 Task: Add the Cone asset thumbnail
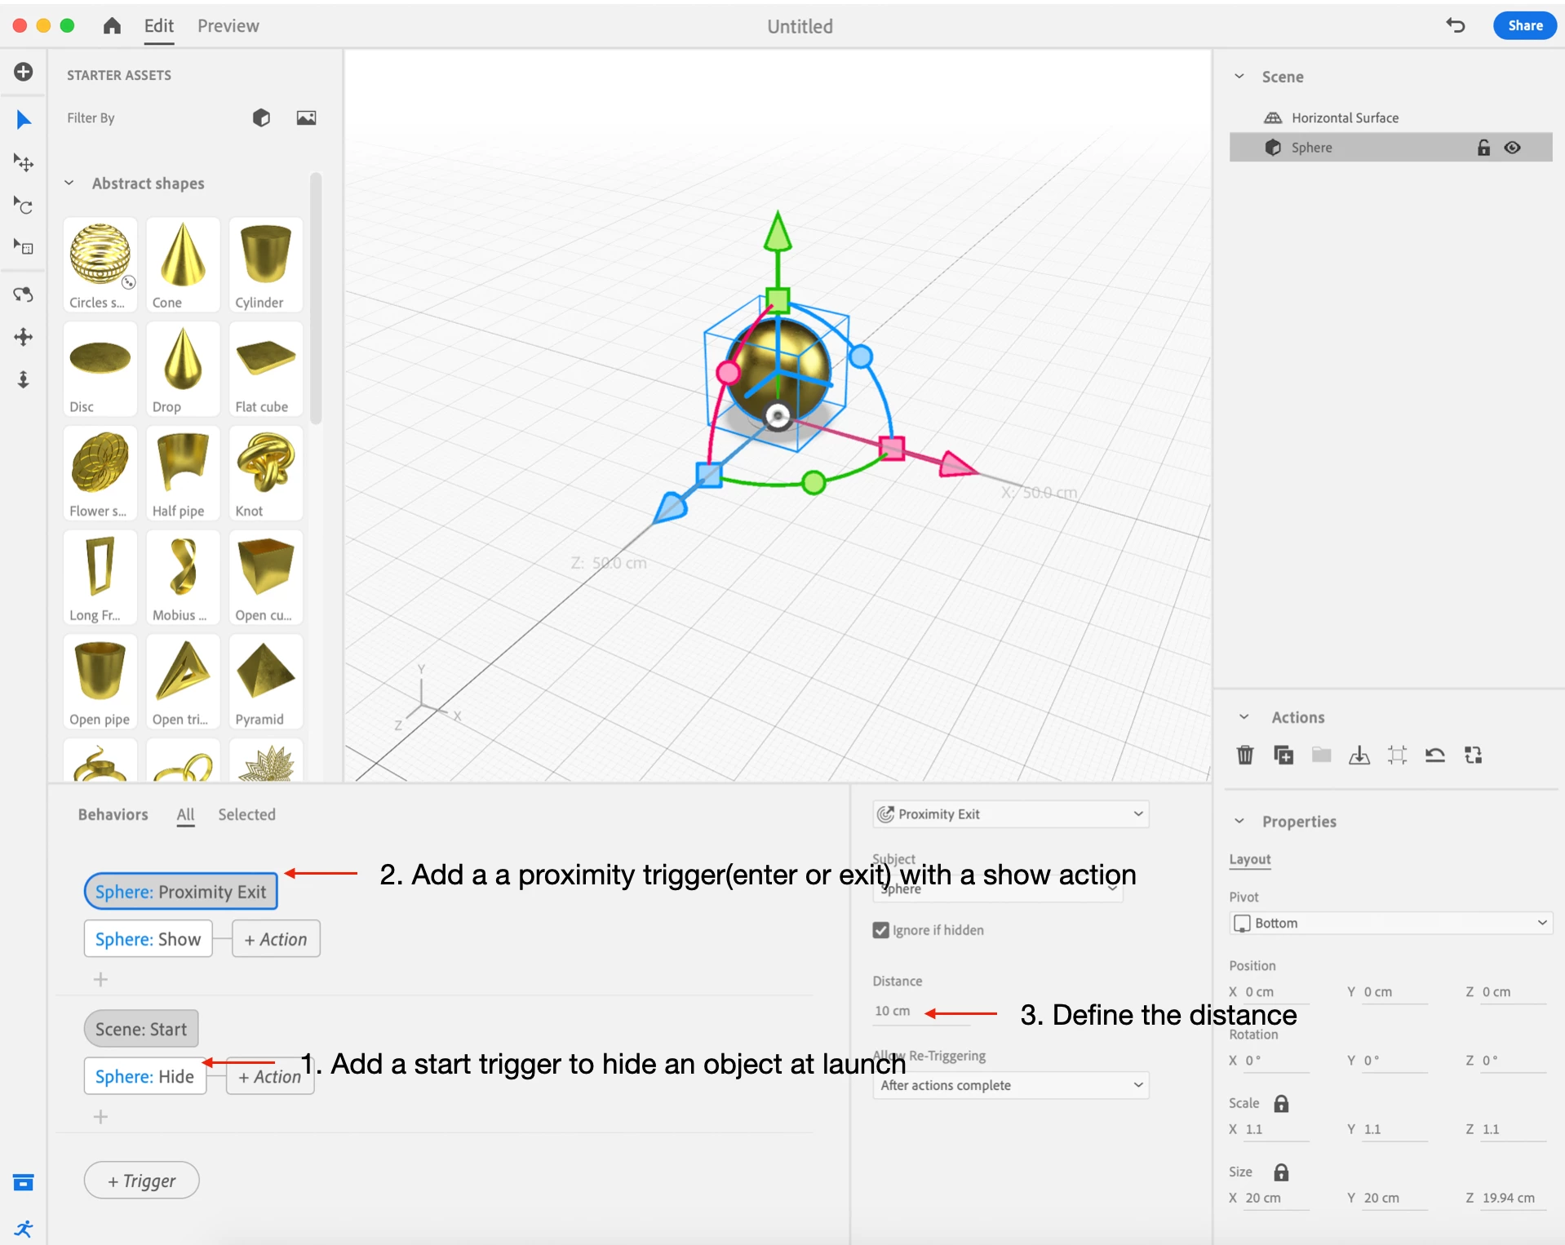(x=183, y=264)
